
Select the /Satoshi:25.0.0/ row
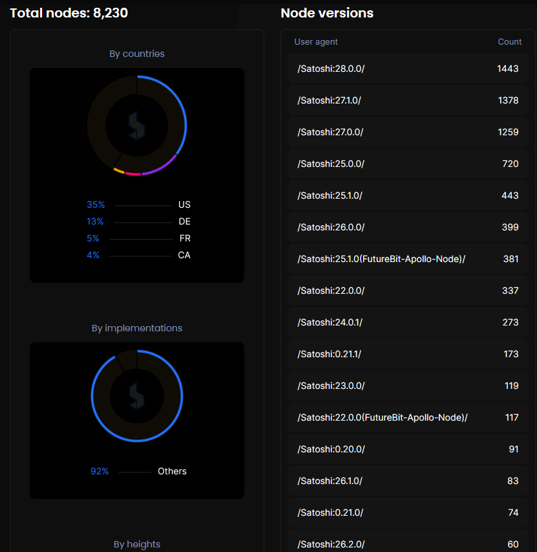pyautogui.click(x=408, y=164)
